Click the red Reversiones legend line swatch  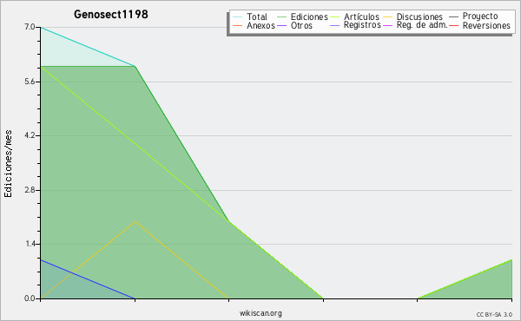453,25
